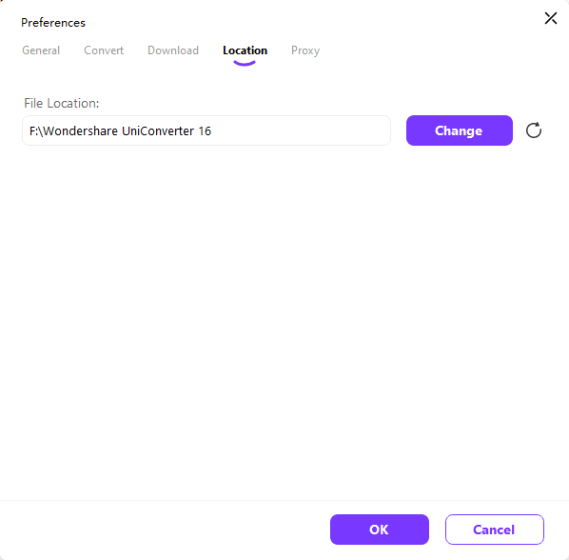
Task: Cancel the preference changes
Action: pos(494,530)
